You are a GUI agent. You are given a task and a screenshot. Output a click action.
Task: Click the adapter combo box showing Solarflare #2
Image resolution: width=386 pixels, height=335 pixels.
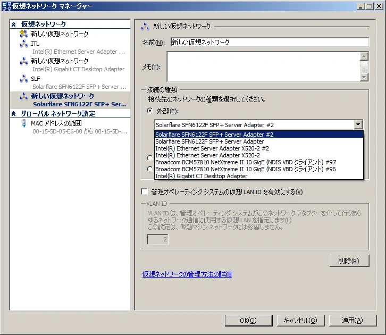258,125
